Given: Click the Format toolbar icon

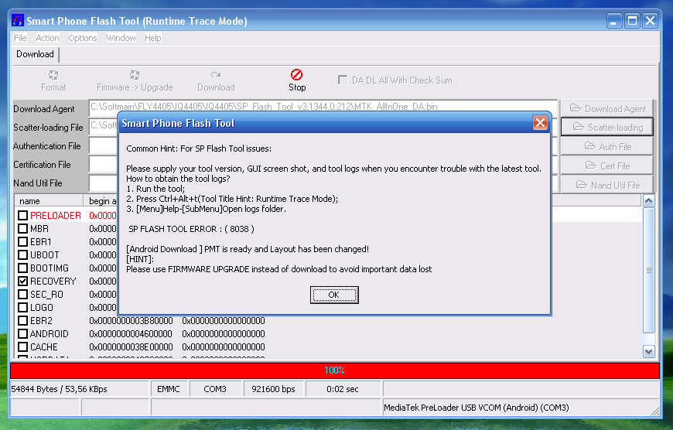Looking at the screenshot, I should (53, 75).
